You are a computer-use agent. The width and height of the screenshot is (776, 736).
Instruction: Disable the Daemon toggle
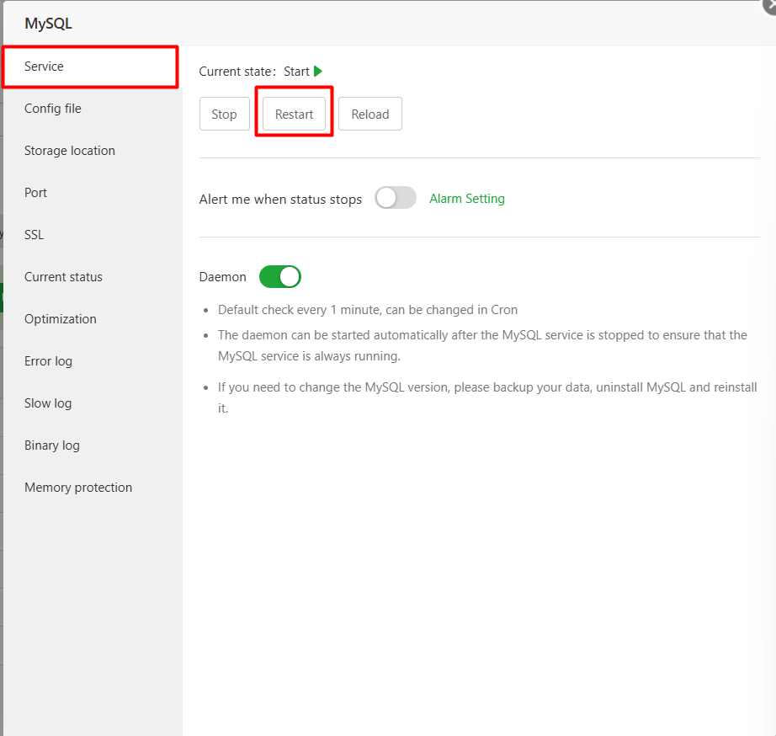280,277
